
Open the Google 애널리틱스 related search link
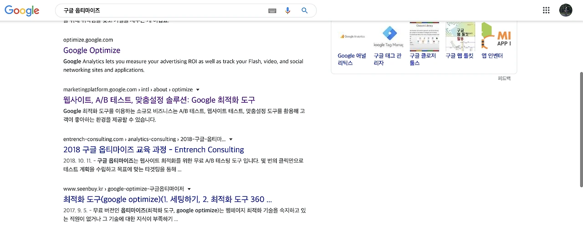coord(352,59)
